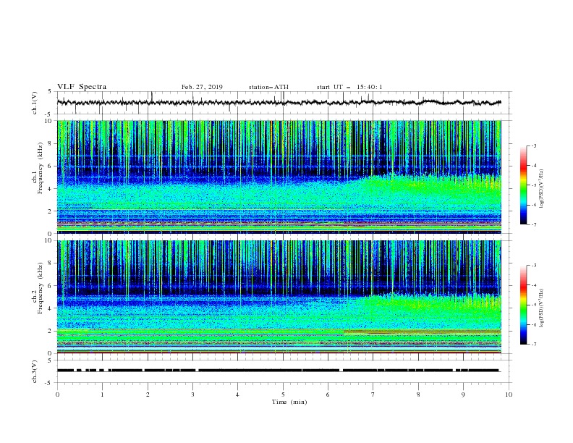This screenshot has height=443, width=573.
Task: Click time axis tick label "10"
Action: pyautogui.click(x=509, y=395)
